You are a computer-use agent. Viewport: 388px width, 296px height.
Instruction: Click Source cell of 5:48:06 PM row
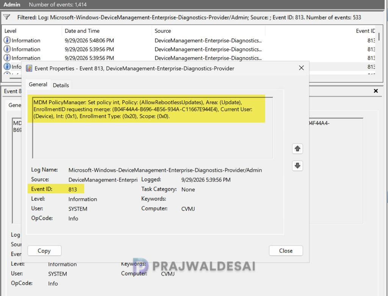208,40
